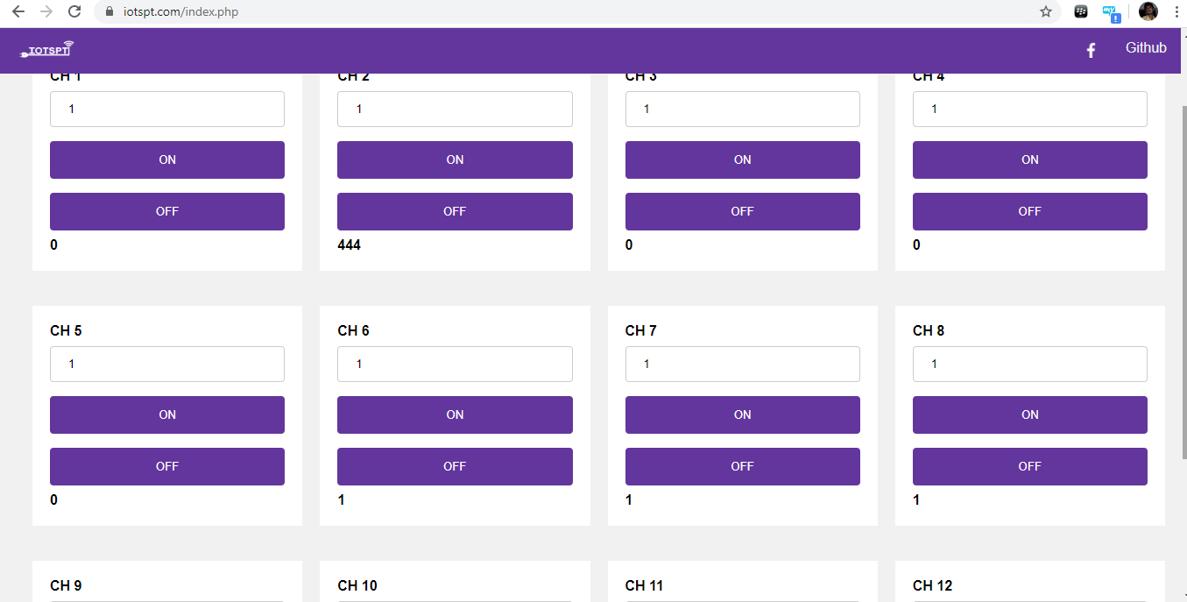Screen dimensions: 1187x602
Task: Click the CH 4 value input field
Action: pos(1029,110)
